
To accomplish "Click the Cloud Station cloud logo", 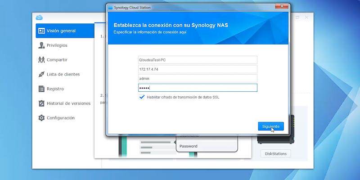I will tap(39, 18).
